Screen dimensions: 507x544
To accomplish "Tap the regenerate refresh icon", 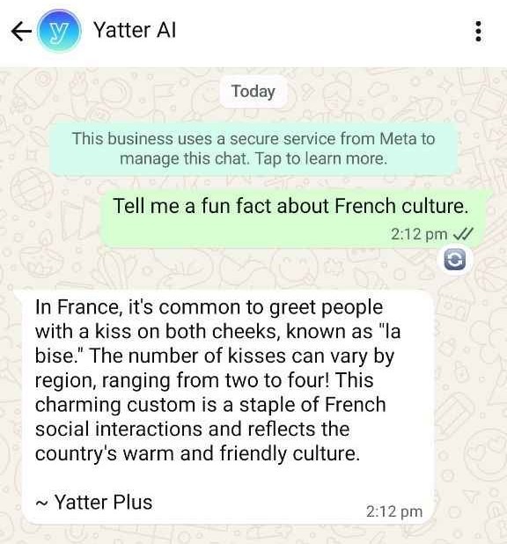I will coord(454,260).
